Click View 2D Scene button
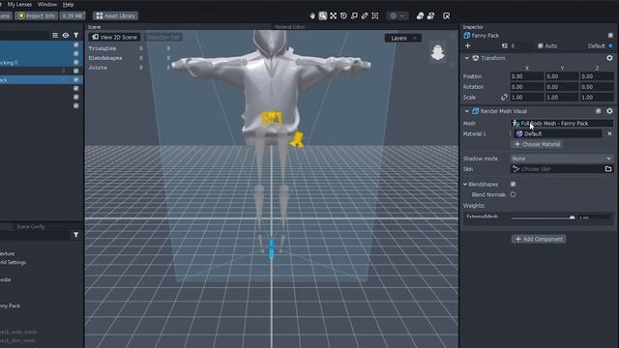 [x=114, y=37]
